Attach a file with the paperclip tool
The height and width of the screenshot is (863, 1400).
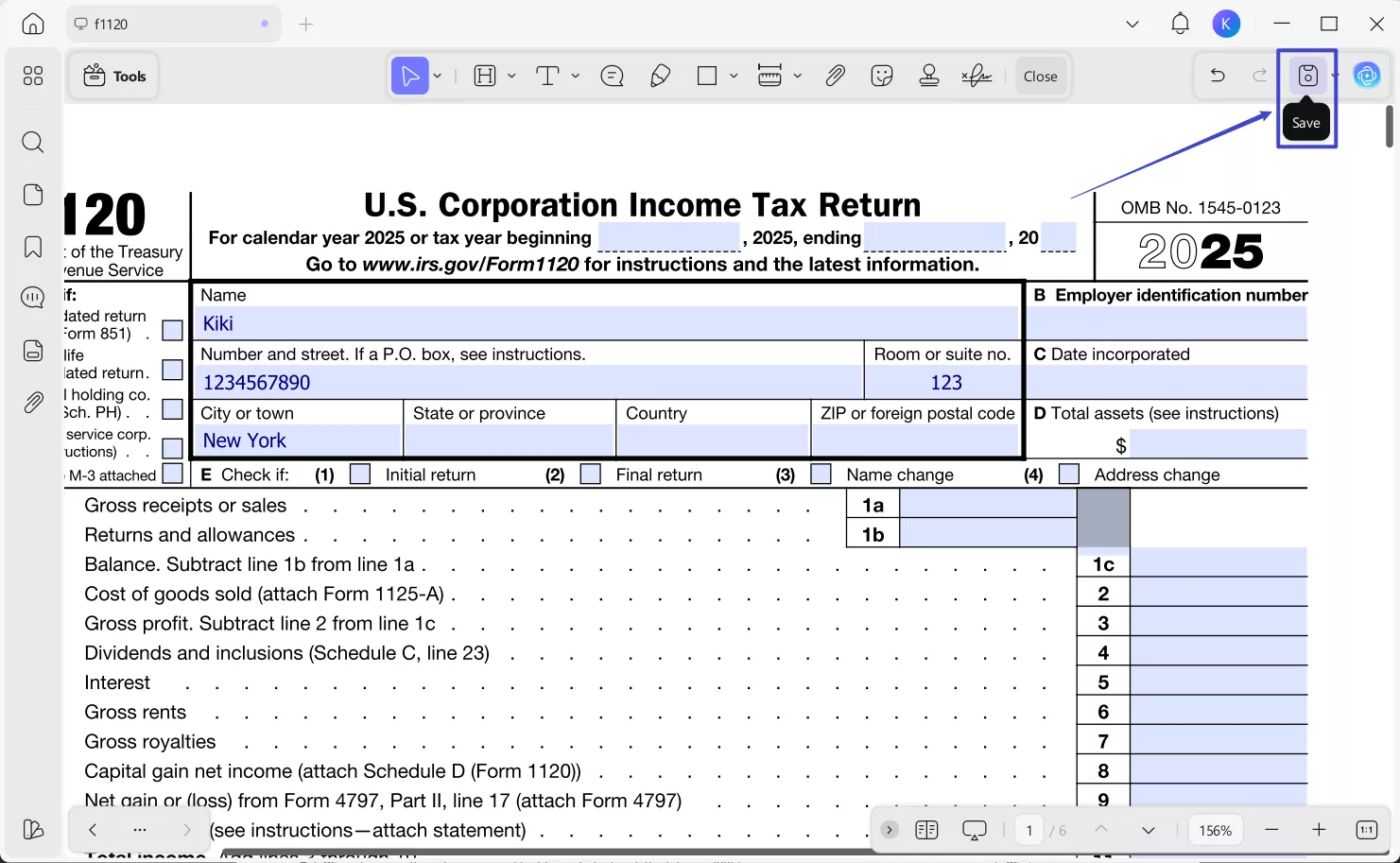[x=835, y=76]
